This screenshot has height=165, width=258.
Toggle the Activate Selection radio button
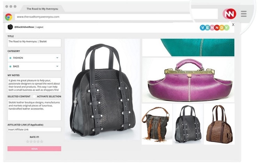(34, 96)
